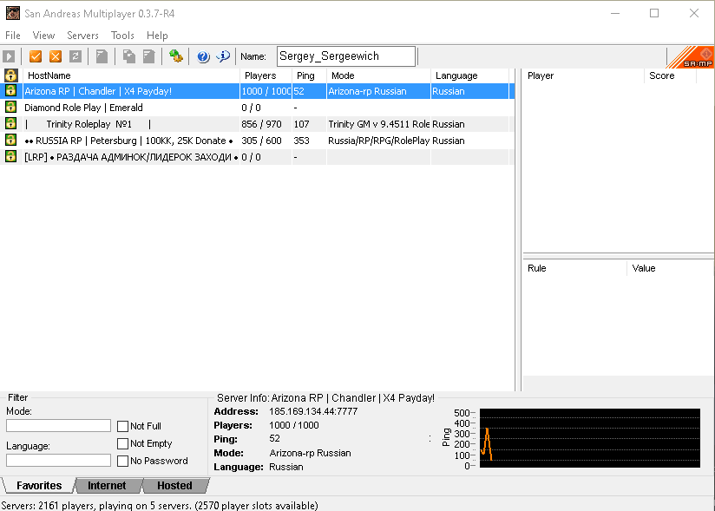
Task: Click the Copy Server Info icon
Action: pyautogui.click(x=129, y=56)
